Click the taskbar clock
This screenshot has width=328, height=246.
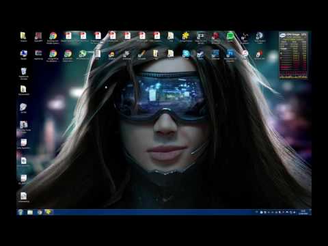pos(304,213)
